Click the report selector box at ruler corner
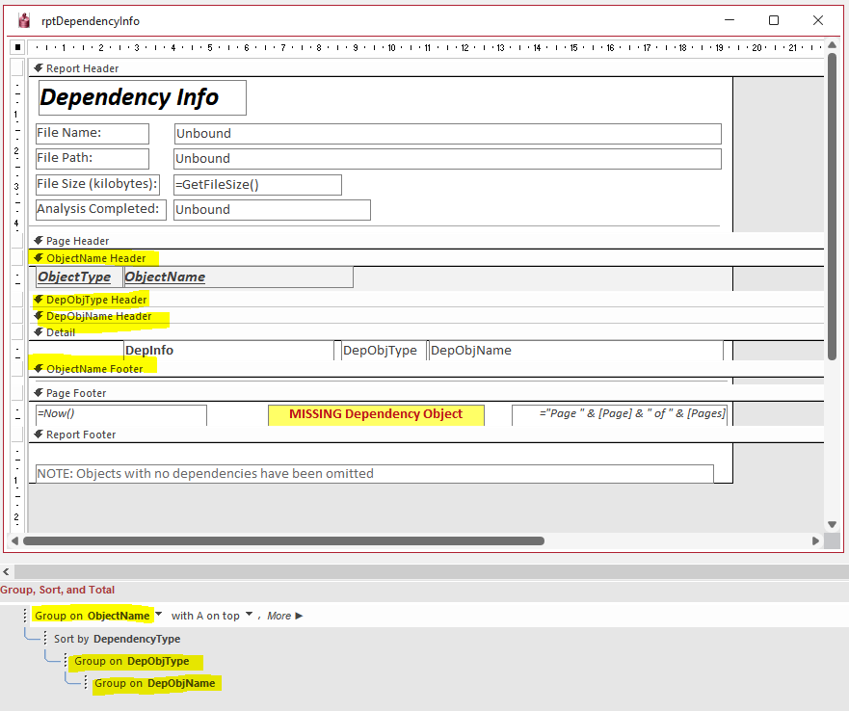849x711 pixels. 17,47
